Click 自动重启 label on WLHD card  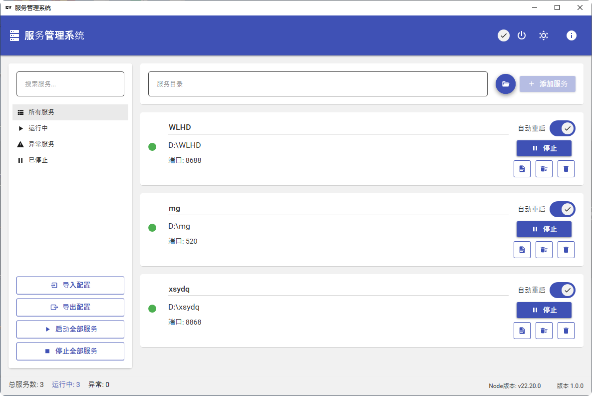point(532,128)
